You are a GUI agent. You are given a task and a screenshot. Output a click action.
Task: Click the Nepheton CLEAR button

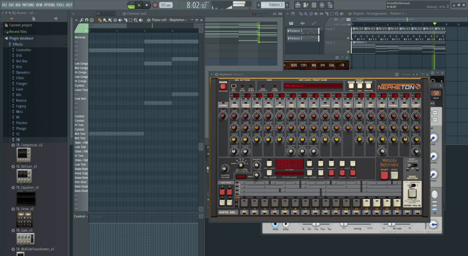pos(352,173)
